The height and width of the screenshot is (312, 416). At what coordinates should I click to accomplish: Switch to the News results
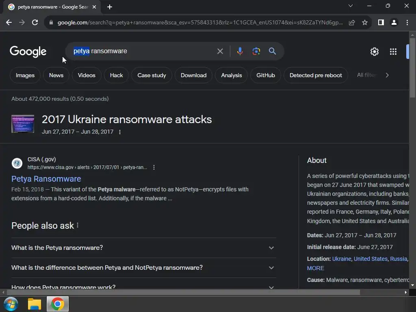click(56, 75)
